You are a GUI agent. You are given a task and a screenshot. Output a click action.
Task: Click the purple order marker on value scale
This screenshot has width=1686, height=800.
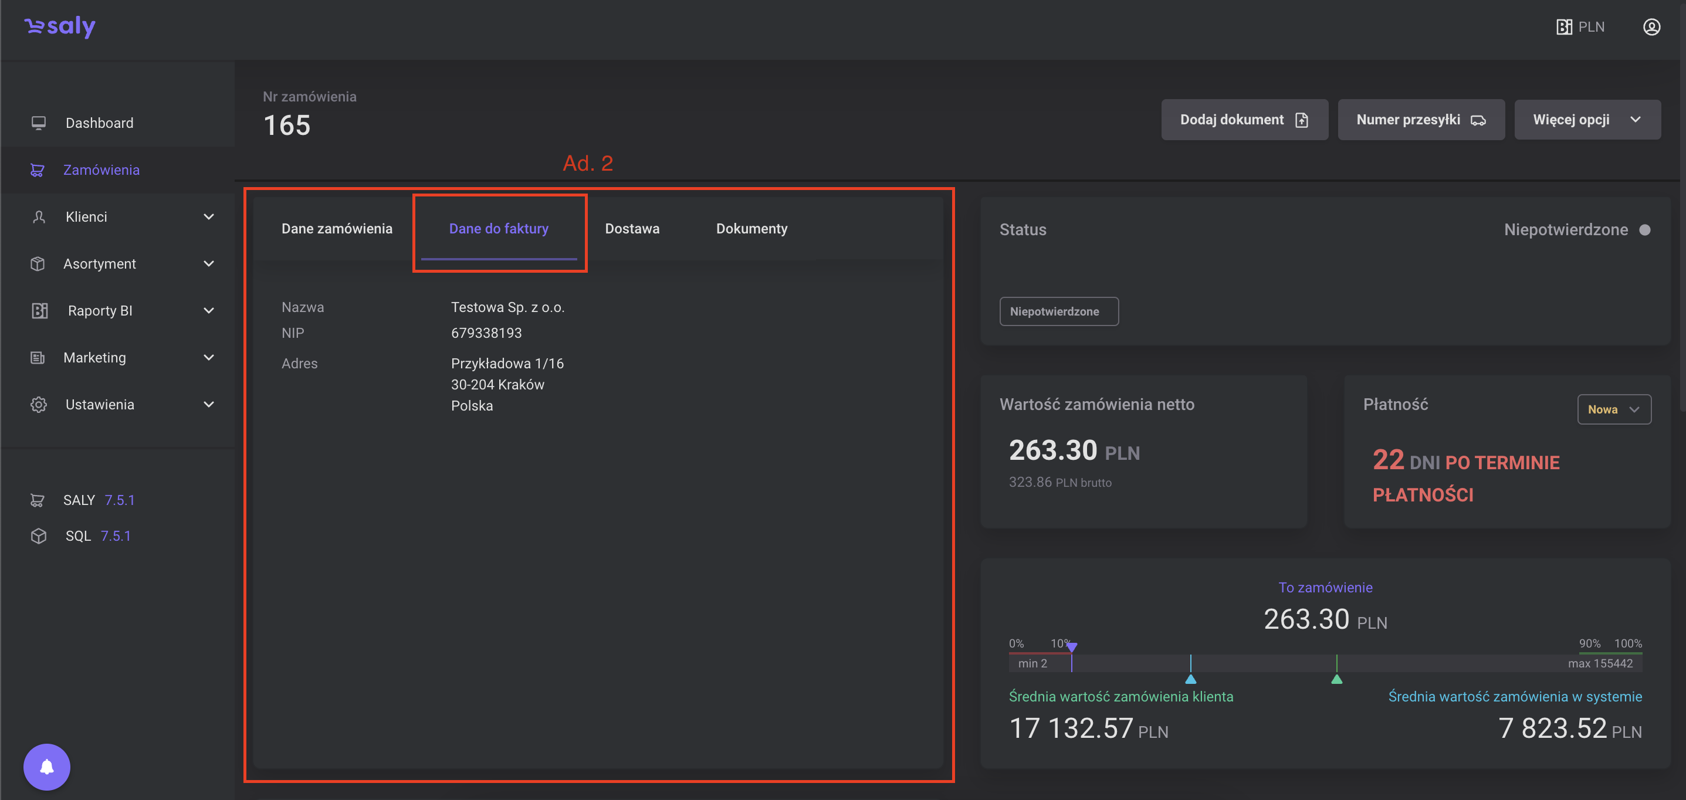pos(1071,648)
